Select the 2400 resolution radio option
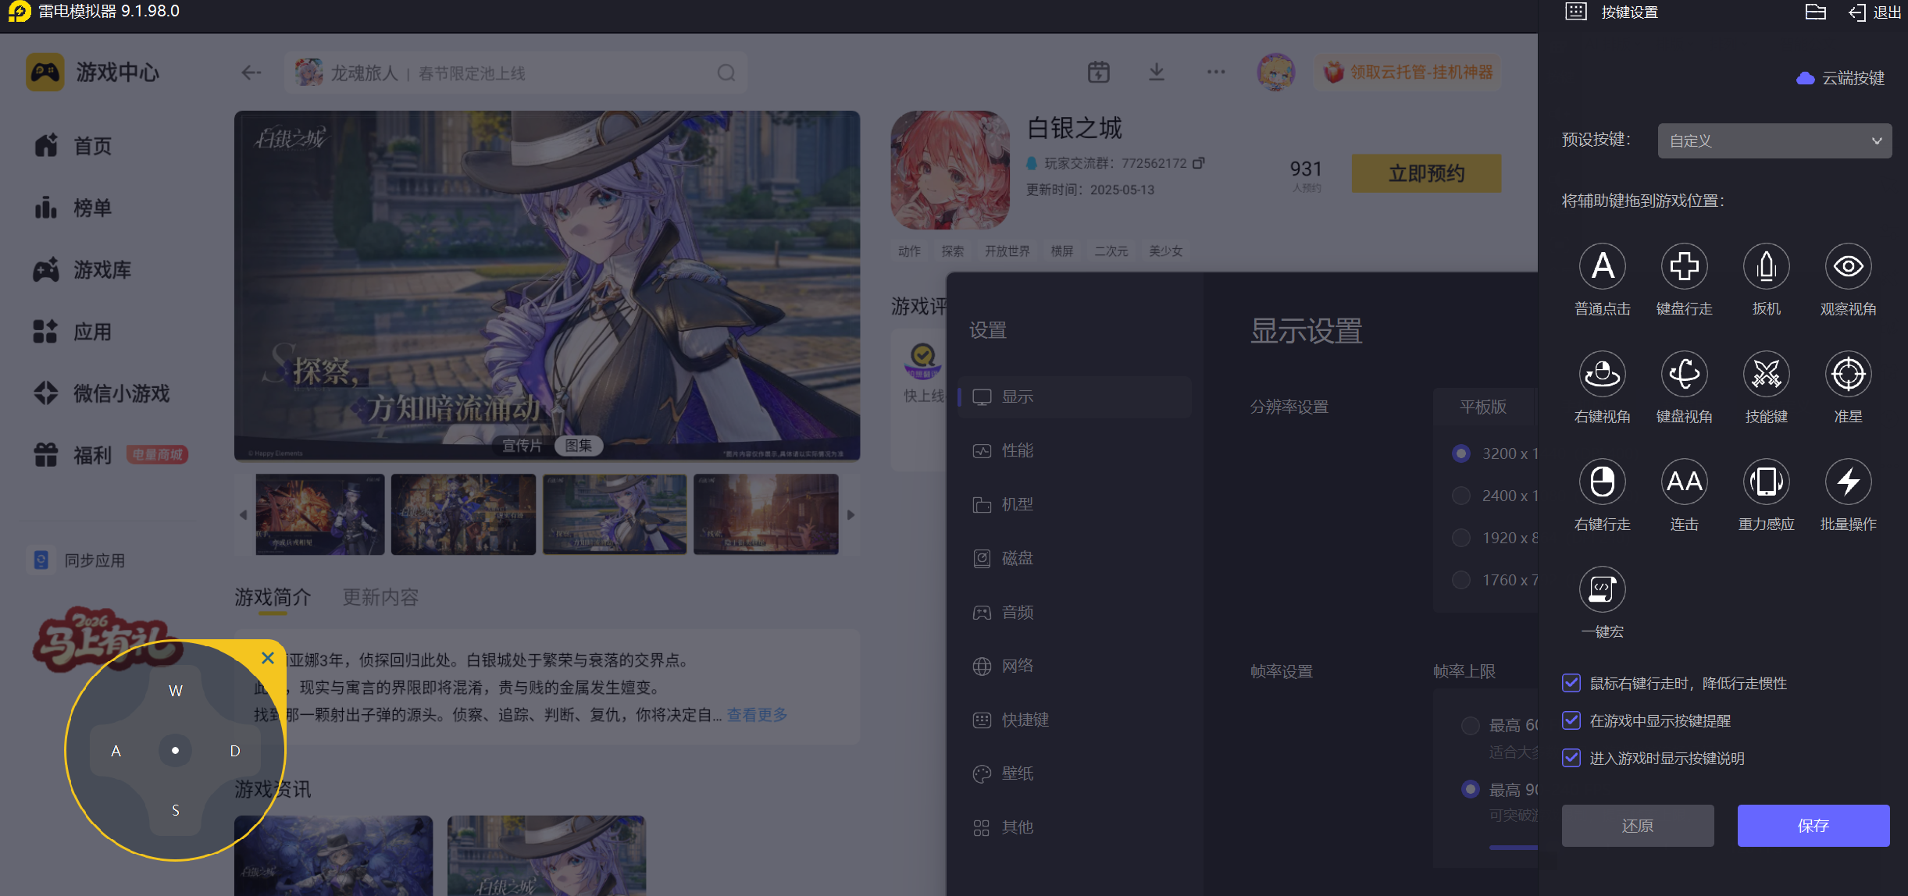The height and width of the screenshot is (896, 1908). point(1460,496)
